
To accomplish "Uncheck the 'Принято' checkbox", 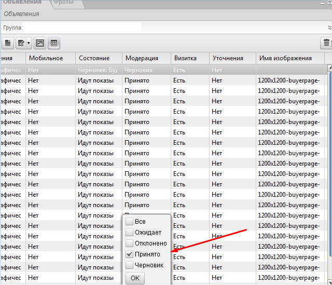I will click(129, 254).
